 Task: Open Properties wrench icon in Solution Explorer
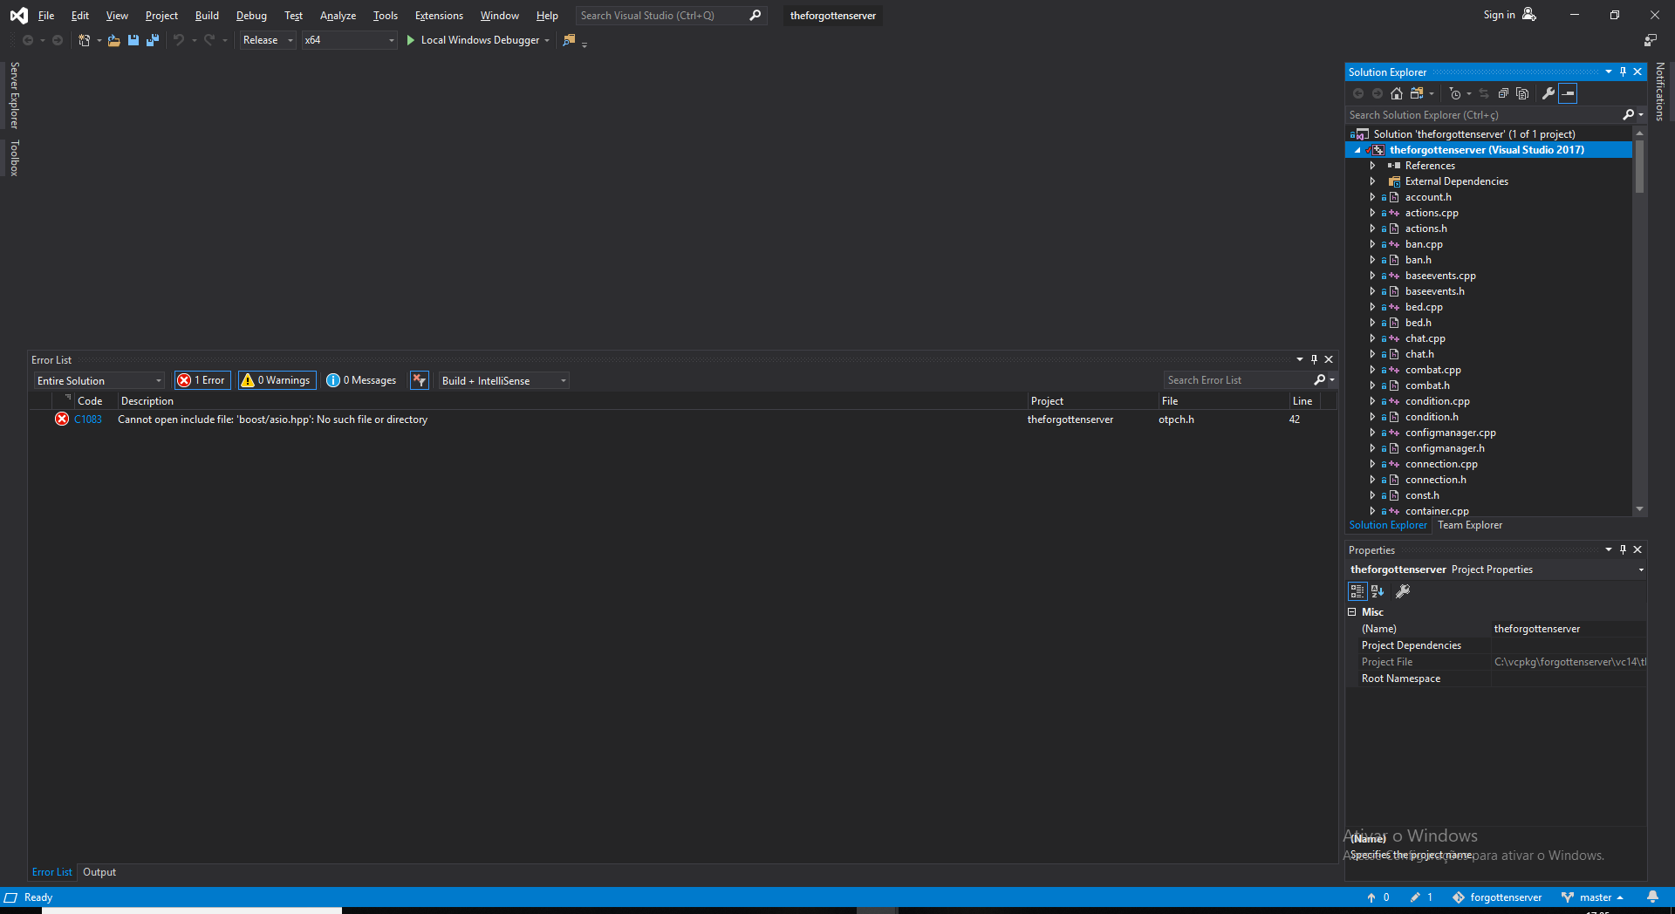1549,93
